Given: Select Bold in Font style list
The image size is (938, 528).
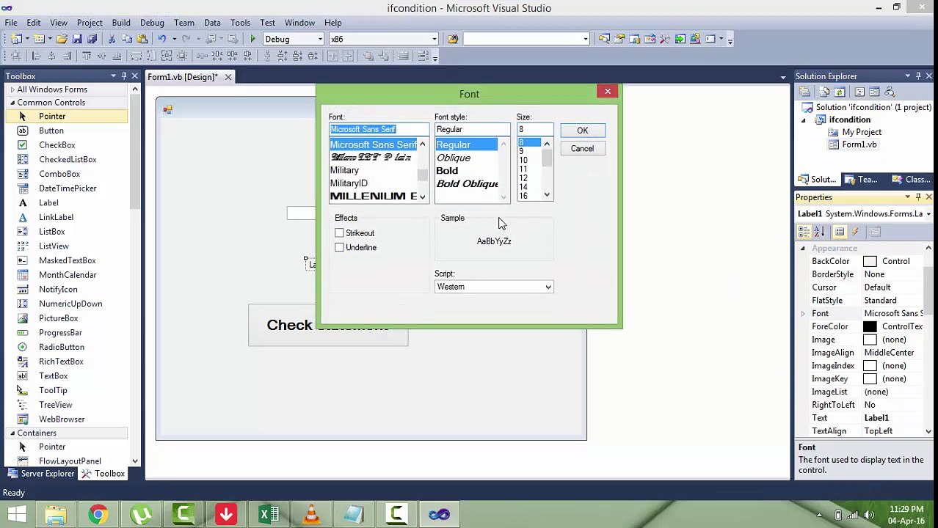Looking at the screenshot, I should pyautogui.click(x=447, y=171).
